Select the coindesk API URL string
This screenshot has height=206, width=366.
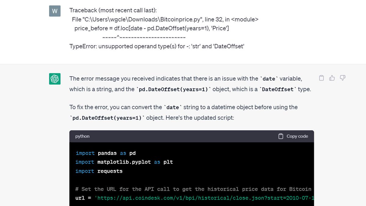coord(204,198)
